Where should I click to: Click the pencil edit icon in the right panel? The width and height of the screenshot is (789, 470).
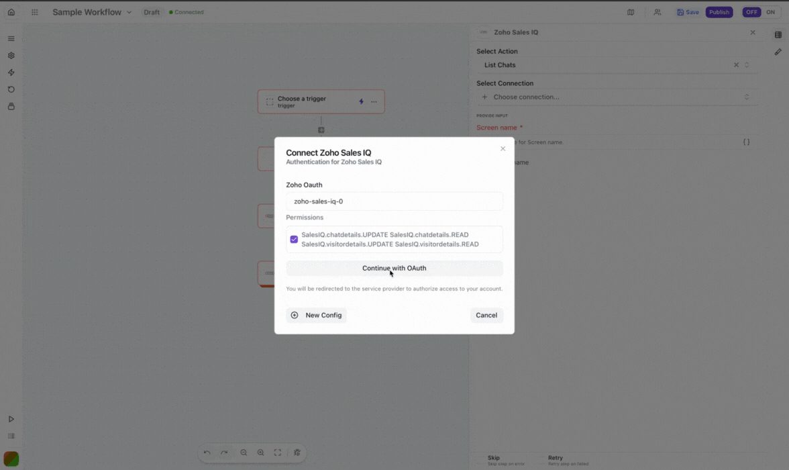[x=778, y=52]
